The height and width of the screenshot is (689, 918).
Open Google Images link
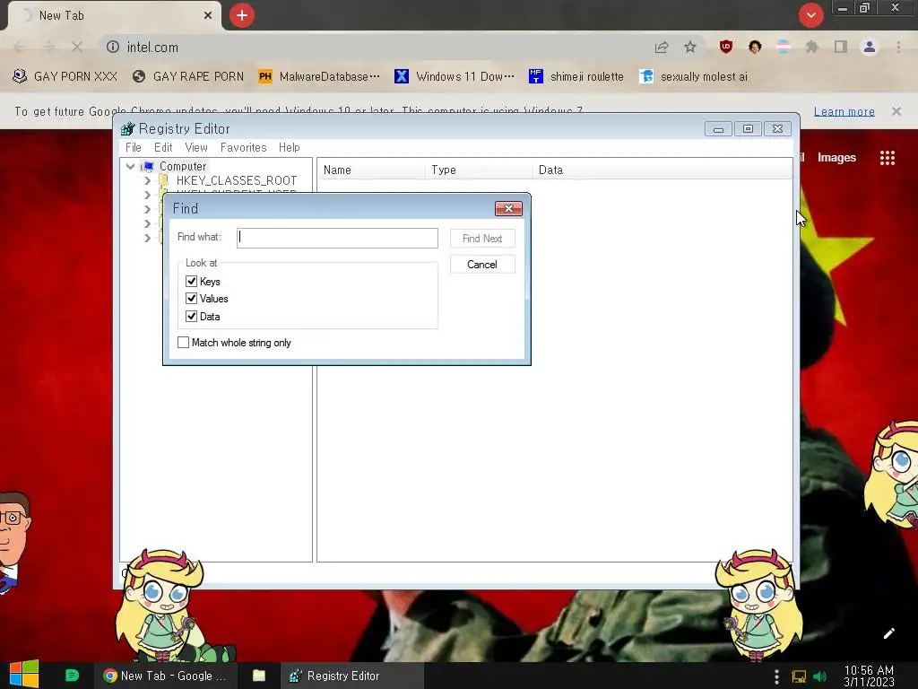[x=836, y=157]
